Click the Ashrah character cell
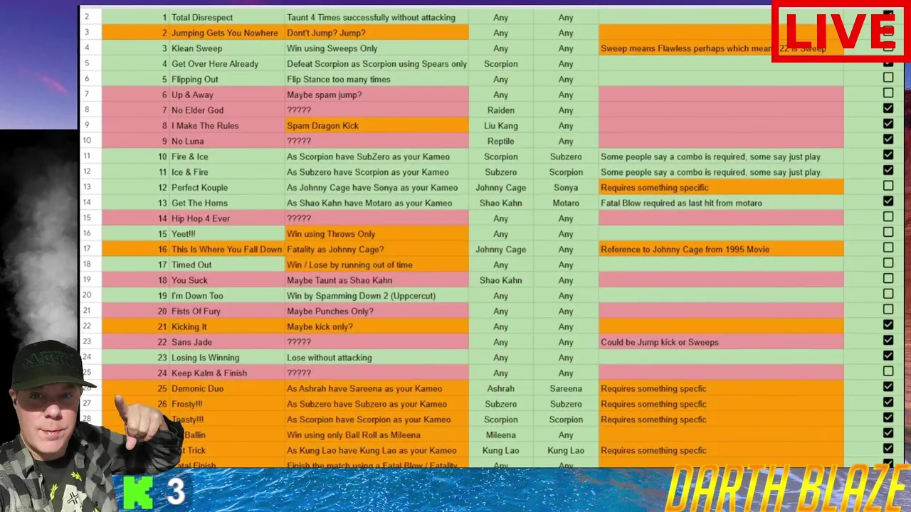 pos(501,389)
